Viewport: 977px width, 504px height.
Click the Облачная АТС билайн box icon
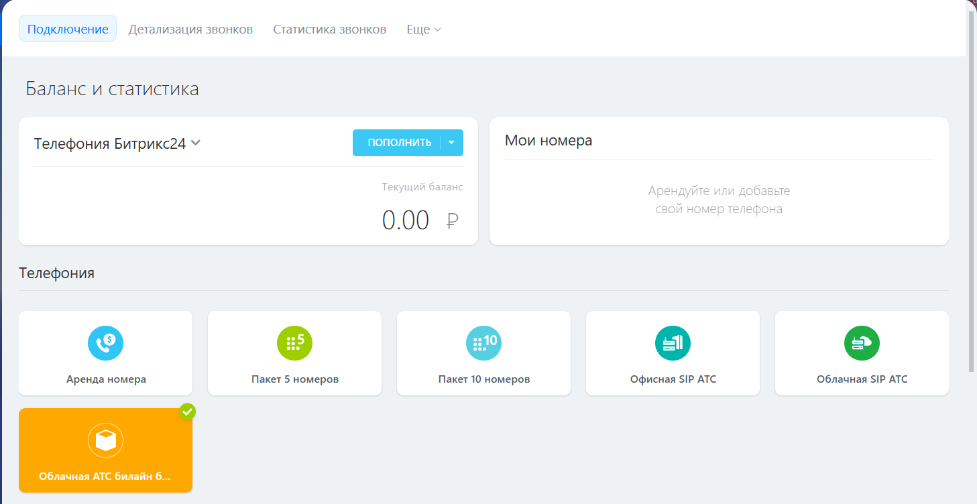(106, 441)
